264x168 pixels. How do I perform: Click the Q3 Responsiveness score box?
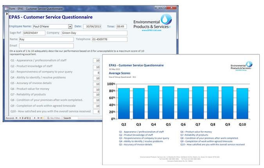97,73
